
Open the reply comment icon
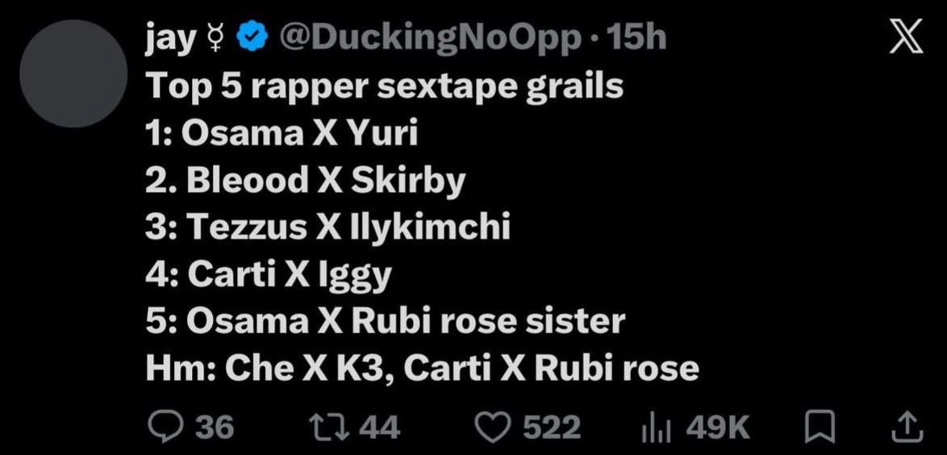(165, 427)
